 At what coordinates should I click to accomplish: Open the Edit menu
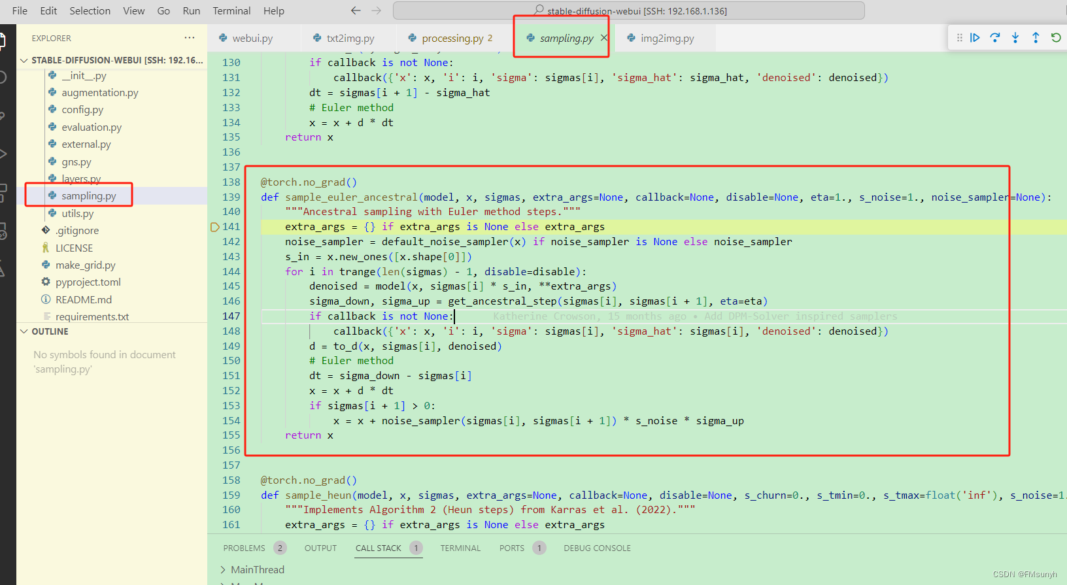click(x=48, y=10)
